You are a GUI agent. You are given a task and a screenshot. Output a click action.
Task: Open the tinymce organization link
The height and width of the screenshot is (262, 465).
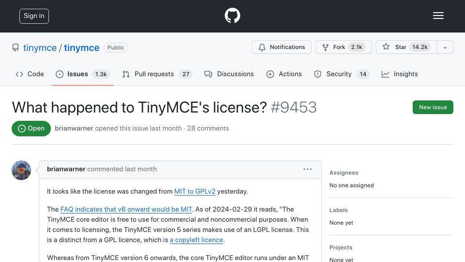coord(40,48)
